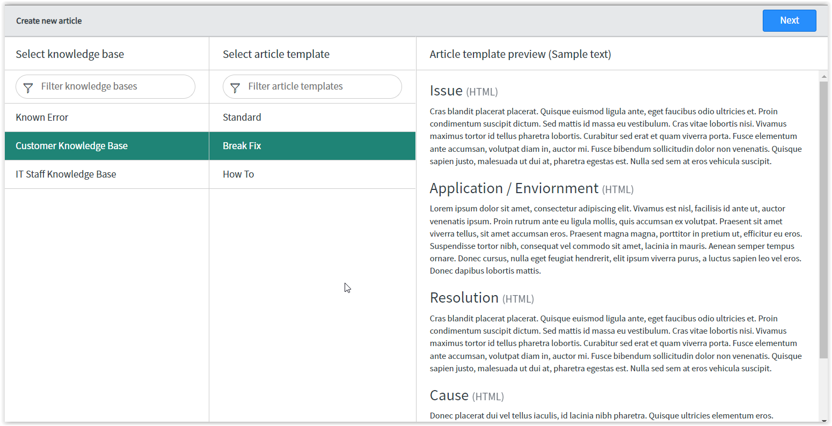Screen dimensions: 832x426
Task: Click the Application / Enviornment heading
Action: (514, 188)
